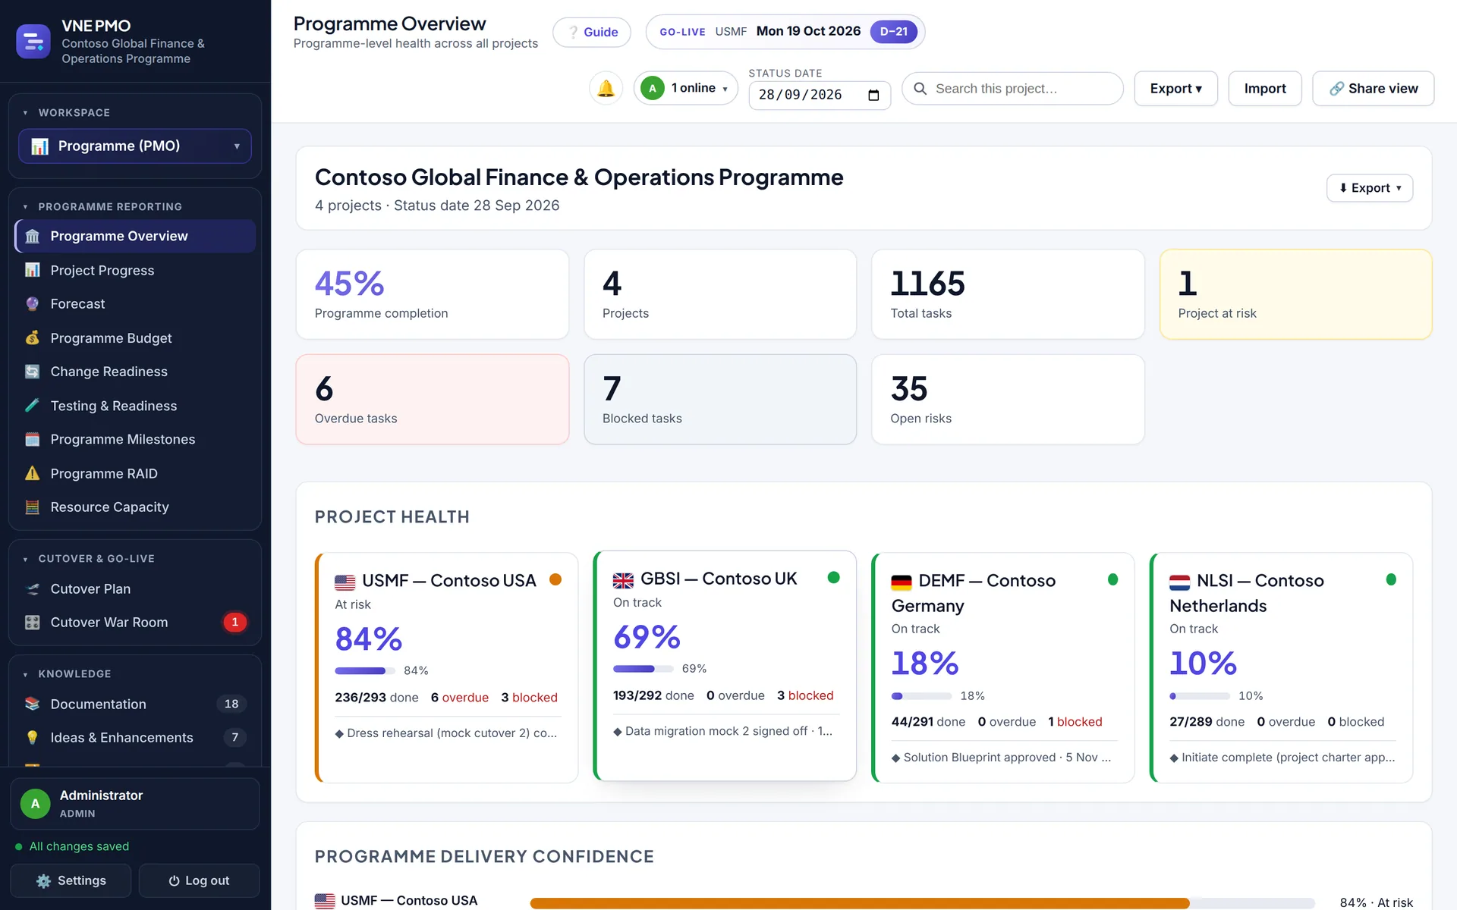Open the status date calendar picker icon

click(873, 95)
